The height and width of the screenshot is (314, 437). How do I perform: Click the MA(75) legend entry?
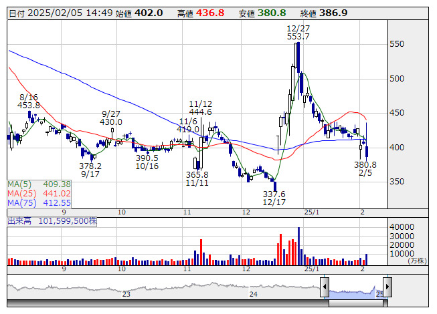(39, 202)
